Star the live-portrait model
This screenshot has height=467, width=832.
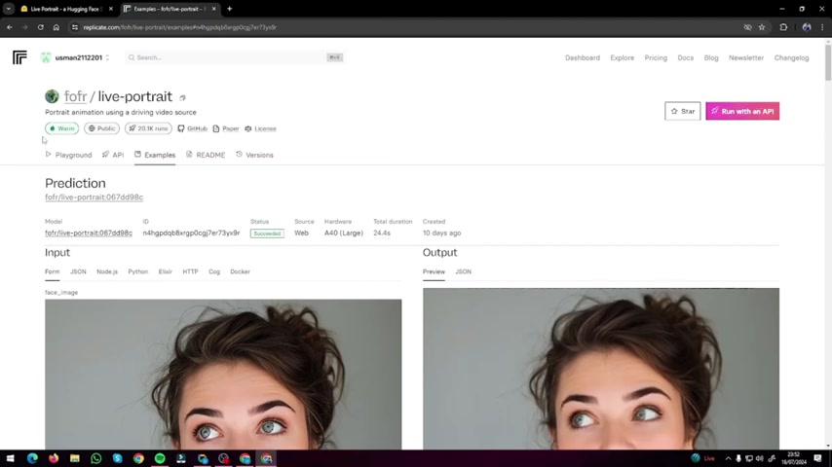click(682, 111)
